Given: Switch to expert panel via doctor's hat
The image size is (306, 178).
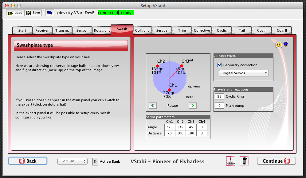Looking at the screenshot, I should 285,44.
